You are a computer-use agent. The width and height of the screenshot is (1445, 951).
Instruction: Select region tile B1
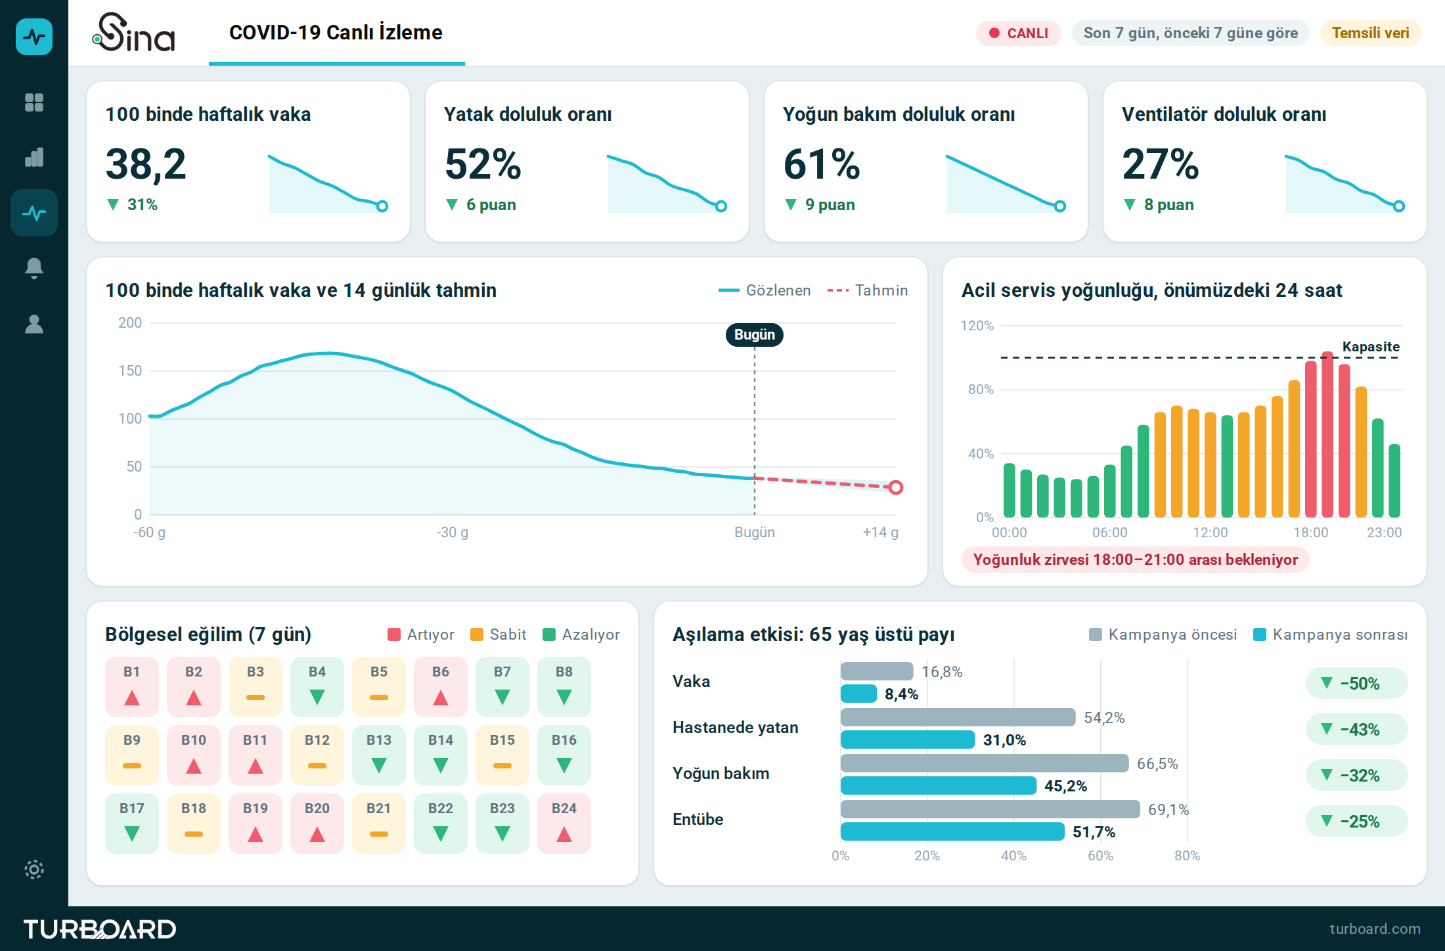point(132,687)
